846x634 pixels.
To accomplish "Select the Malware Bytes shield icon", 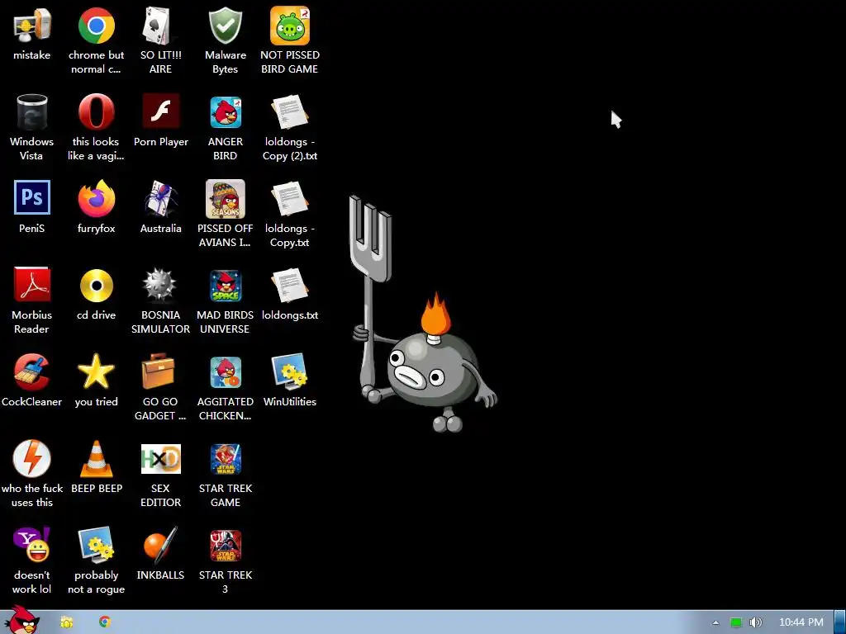I will pyautogui.click(x=225, y=26).
